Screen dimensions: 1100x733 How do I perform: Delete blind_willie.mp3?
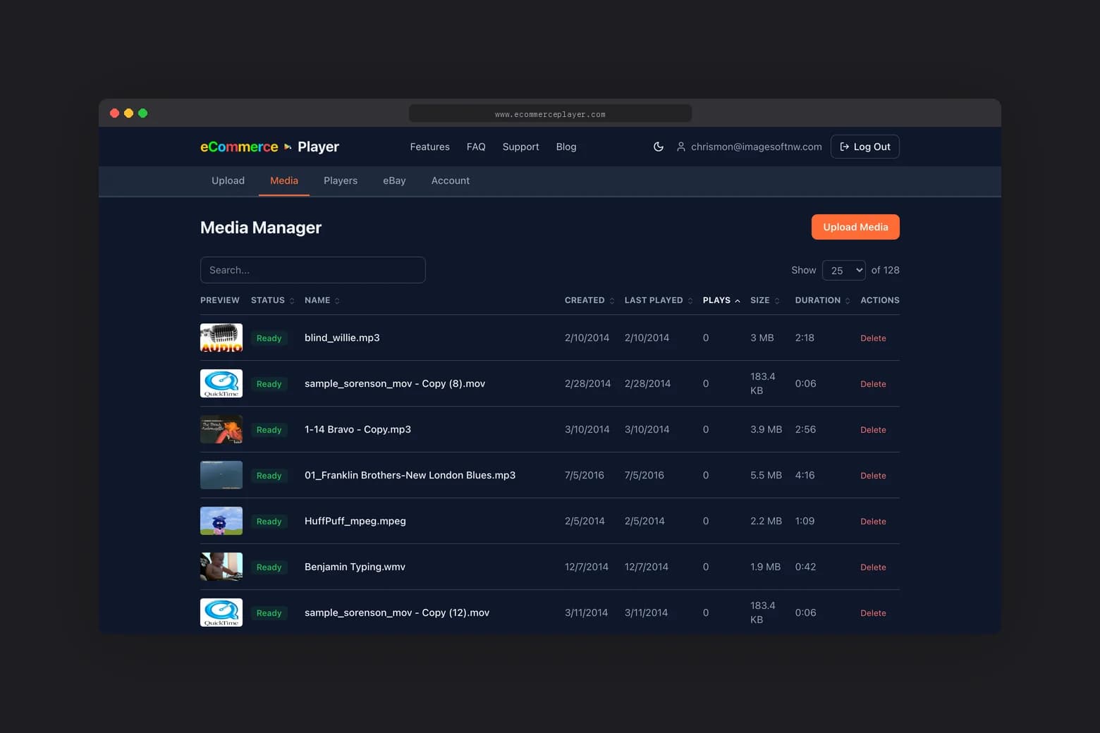point(873,338)
